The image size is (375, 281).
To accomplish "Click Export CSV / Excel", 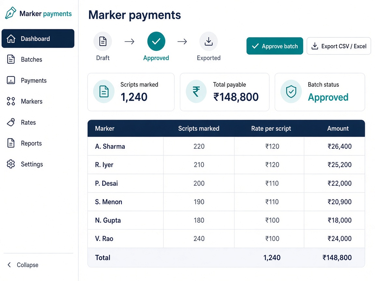I will point(339,46).
